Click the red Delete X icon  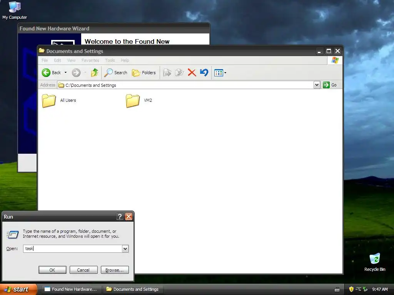[x=192, y=73]
